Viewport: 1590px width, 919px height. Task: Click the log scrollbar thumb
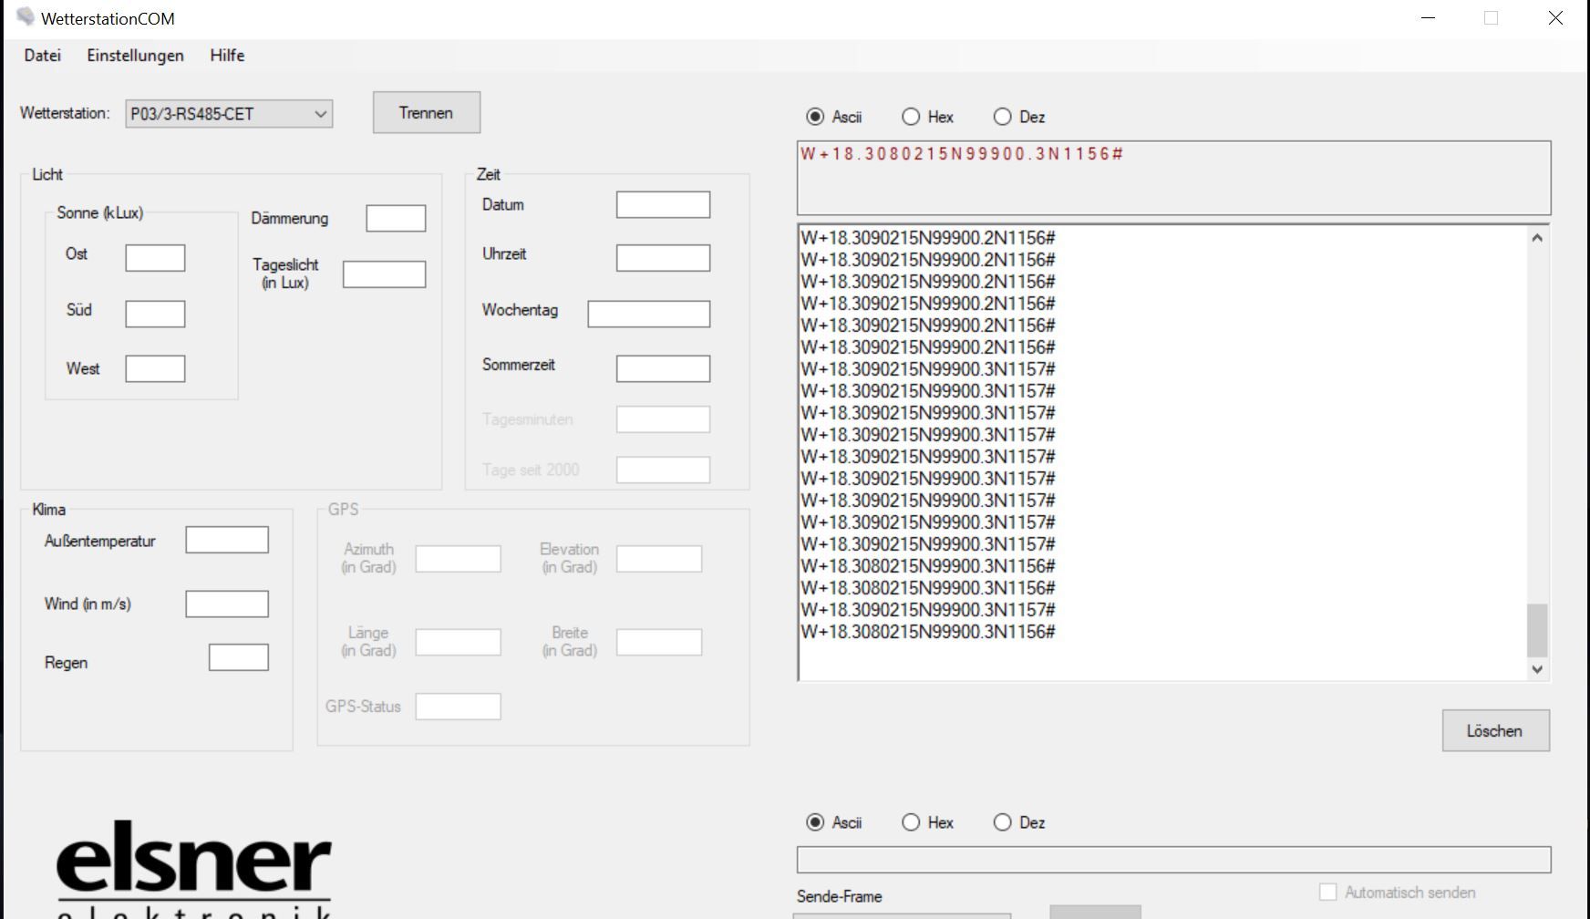click(x=1537, y=630)
